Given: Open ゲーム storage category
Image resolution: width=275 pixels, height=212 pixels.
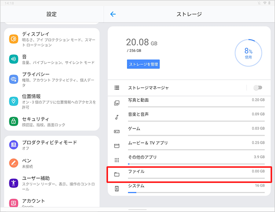Looking at the screenshot, I should click(x=189, y=131).
